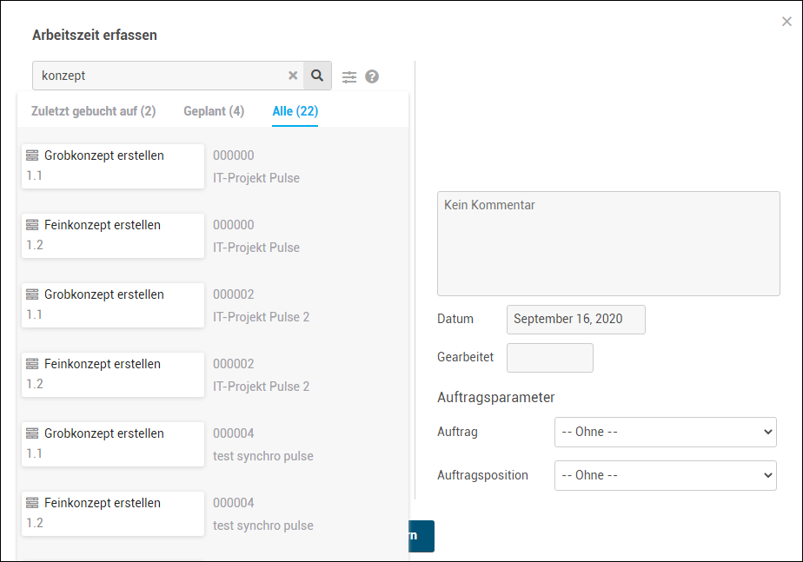Click the magnifier search button
Image resolution: width=803 pixels, height=562 pixels.
(x=317, y=76)
